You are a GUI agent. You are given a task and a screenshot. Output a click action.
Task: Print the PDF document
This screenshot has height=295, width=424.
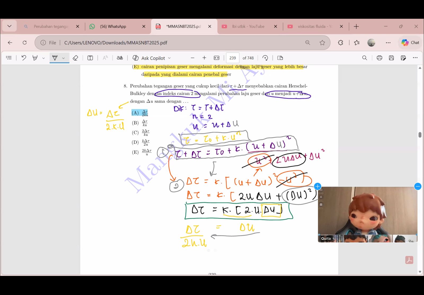pyautogui.click(x=379, y=58)
